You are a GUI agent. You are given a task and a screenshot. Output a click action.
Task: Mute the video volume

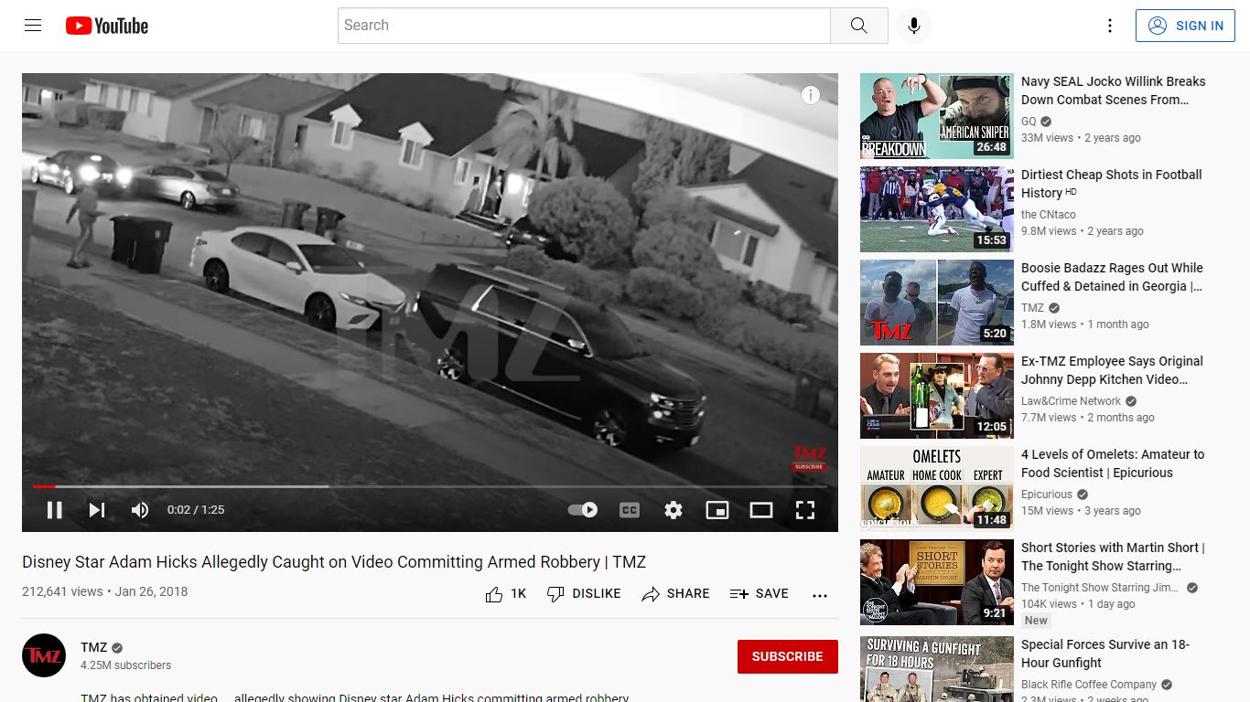coord(140,510)
